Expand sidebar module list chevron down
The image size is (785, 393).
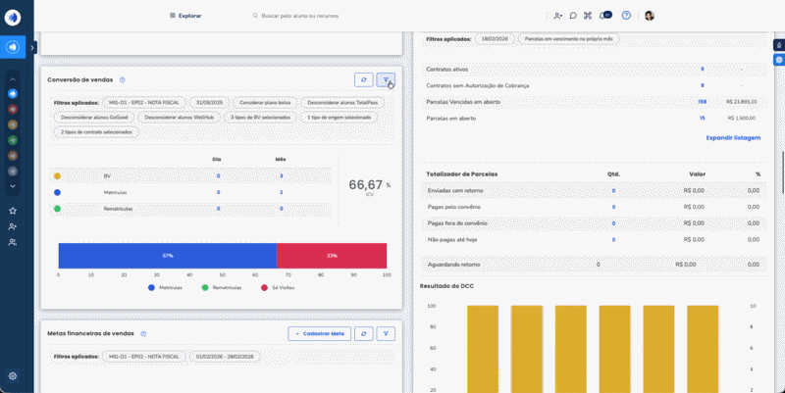13,185
